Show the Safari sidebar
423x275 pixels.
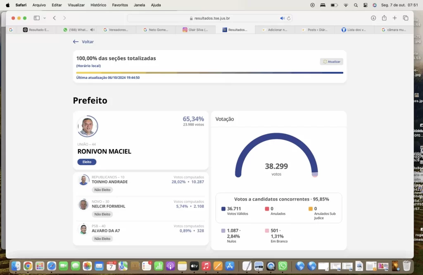(x=36, y=18)
